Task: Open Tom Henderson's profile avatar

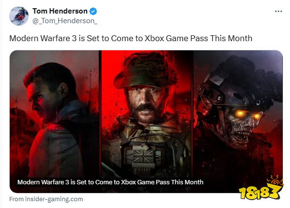Action: pyautogui.click(x=19, y=16)
